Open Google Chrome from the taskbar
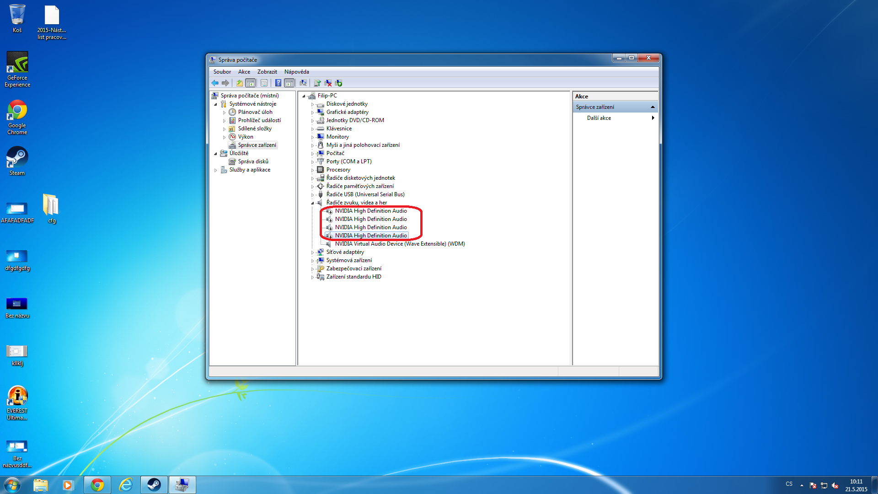The height and width of the screenshot is (494, 878). tap(97, 485)
